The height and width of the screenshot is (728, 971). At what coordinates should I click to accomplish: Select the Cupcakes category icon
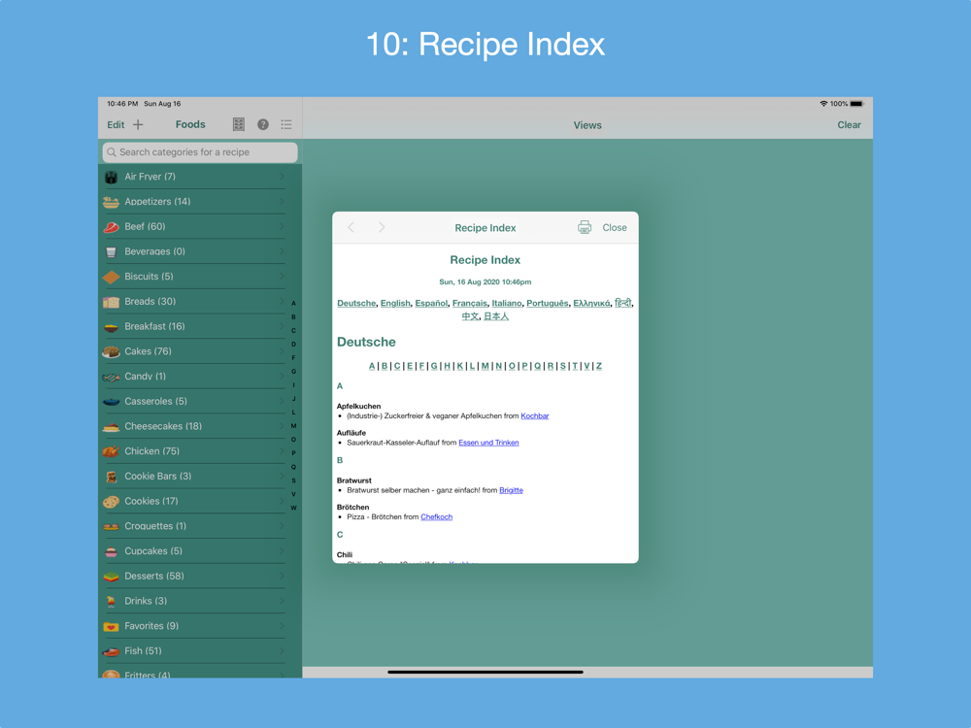click(112, 551)
